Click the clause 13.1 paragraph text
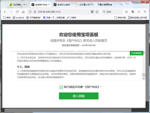 point(76,74)
